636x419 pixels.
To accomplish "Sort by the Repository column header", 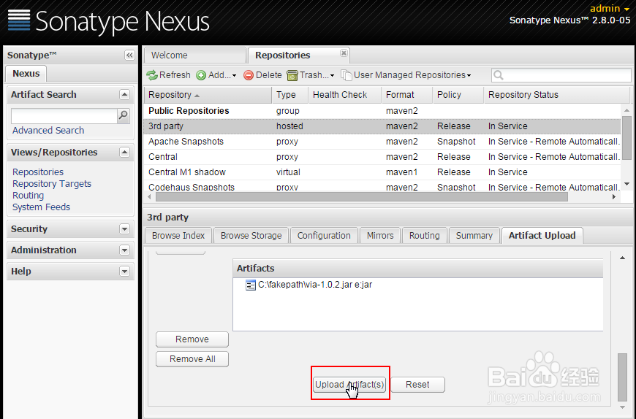I will [x=208, y=95].
